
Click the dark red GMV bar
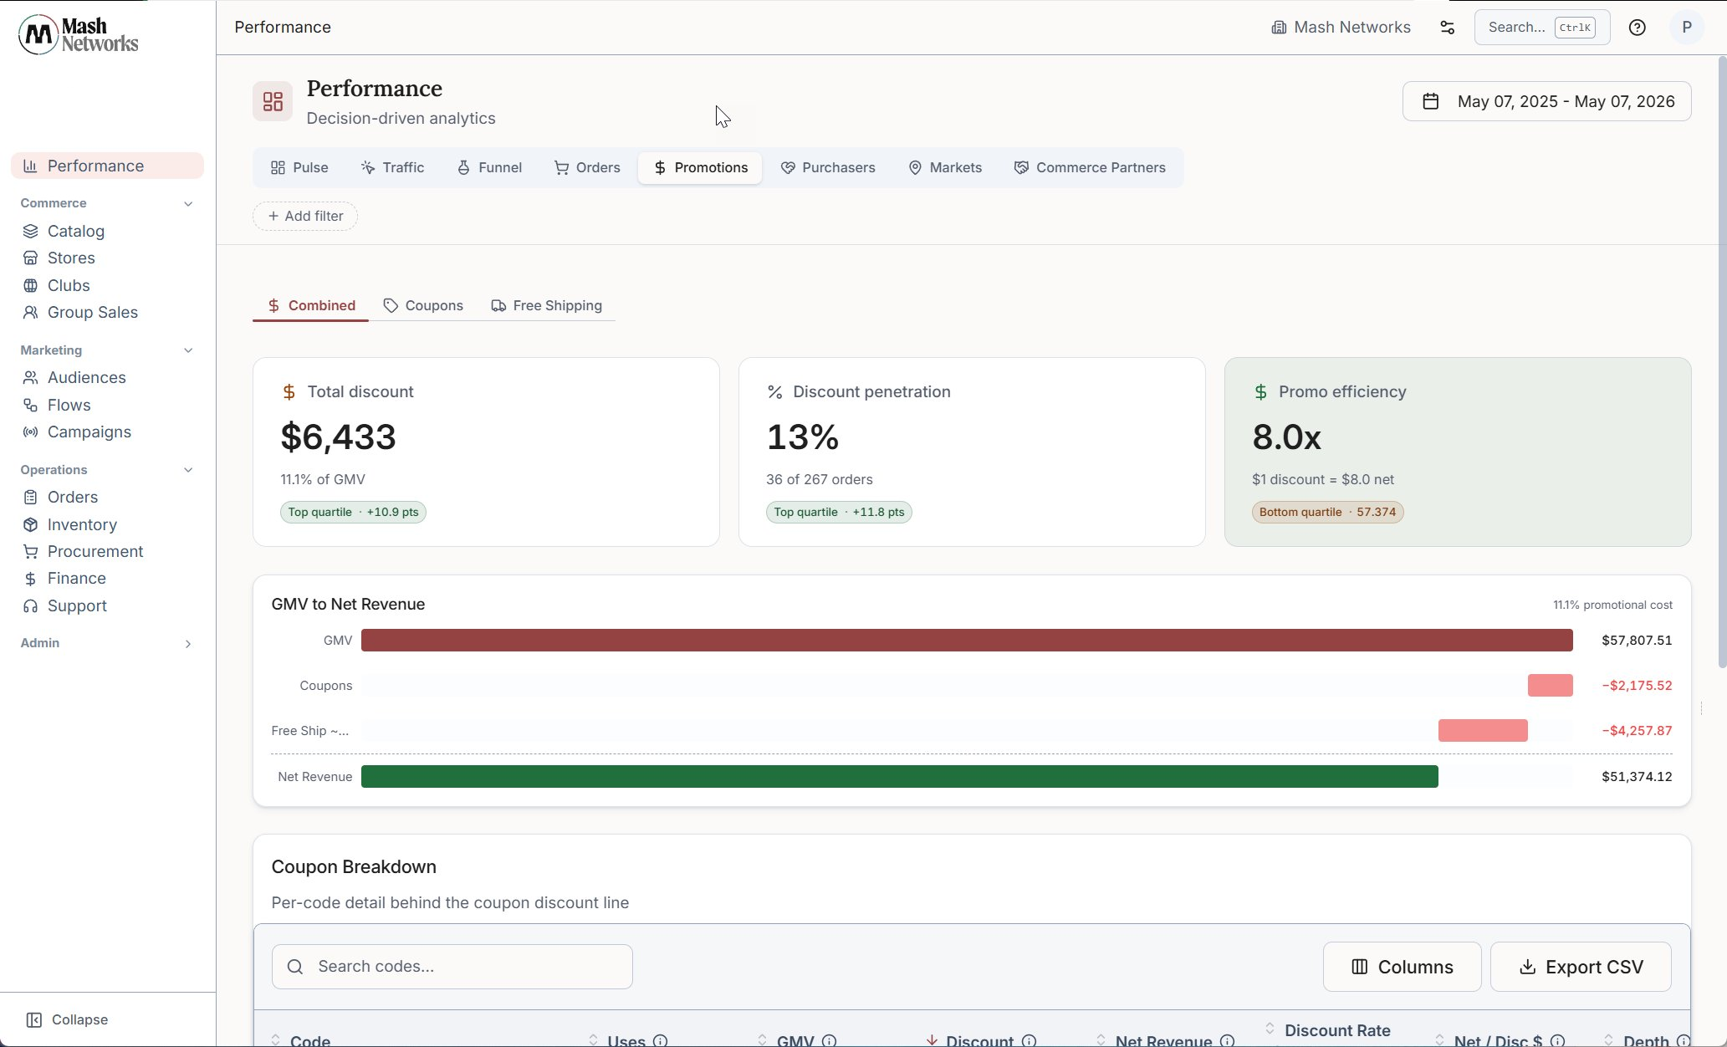click(967, 641)
